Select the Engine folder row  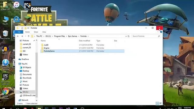[82, 48]
